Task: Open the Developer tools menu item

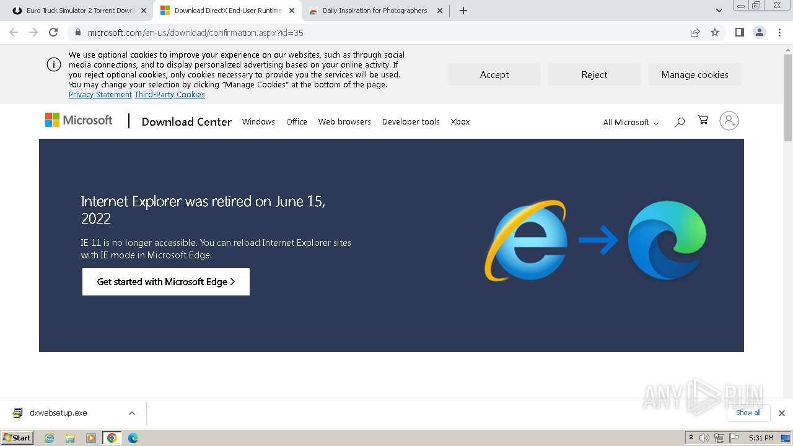Action: click(x=411, y=122)
